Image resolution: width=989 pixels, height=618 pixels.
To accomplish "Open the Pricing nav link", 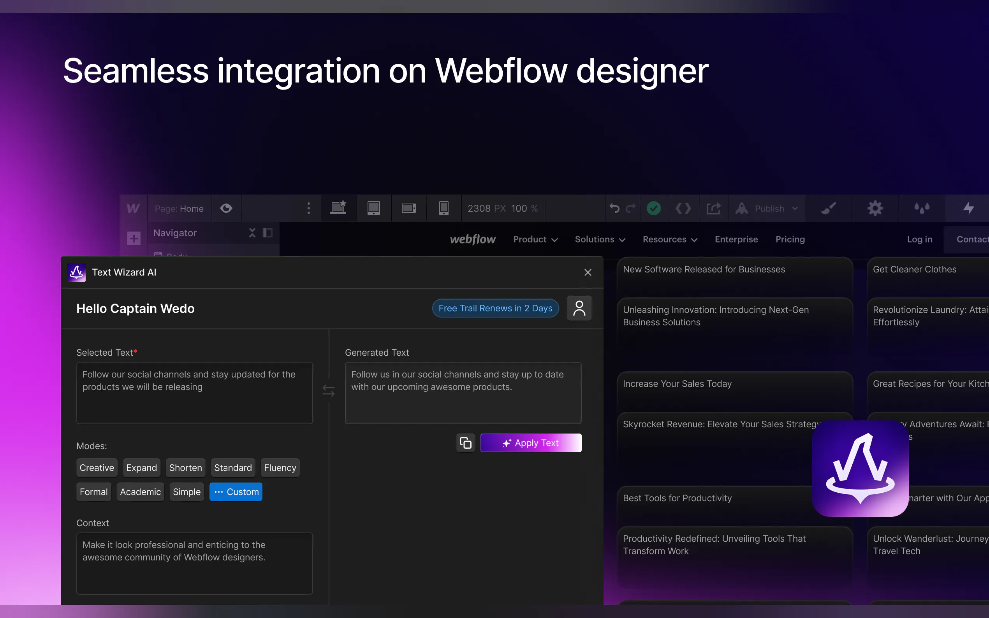I will pyautogui.click(x=790, y=239).
